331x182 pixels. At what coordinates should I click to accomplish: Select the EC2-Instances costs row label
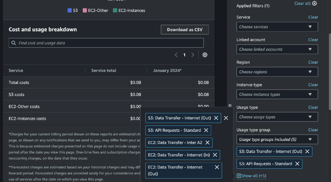point(27,119)
